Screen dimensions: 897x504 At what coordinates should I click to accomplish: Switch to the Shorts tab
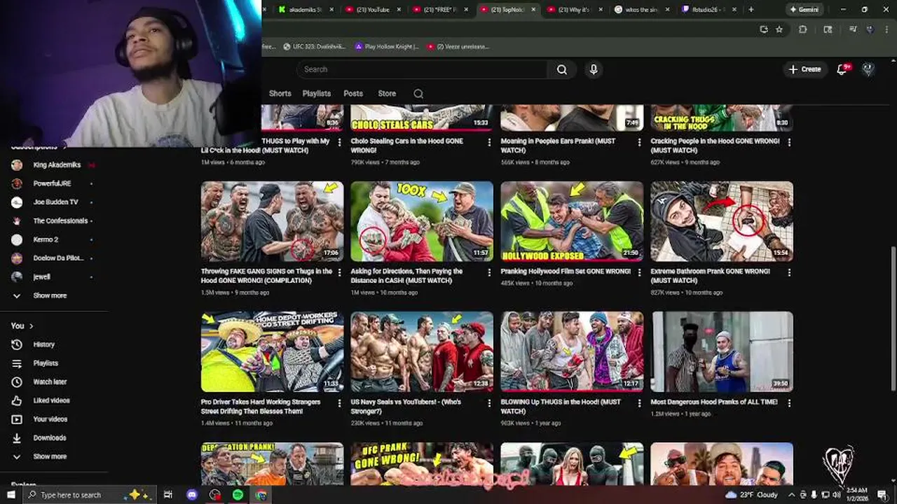(280, 94)
